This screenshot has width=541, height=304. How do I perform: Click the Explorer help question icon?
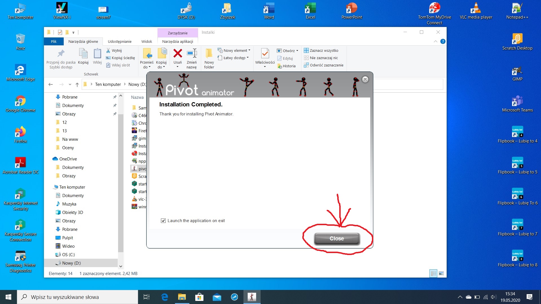(x=443, y=41)
